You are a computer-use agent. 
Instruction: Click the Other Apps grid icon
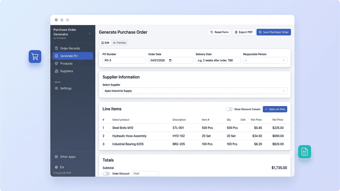[56, 157]
